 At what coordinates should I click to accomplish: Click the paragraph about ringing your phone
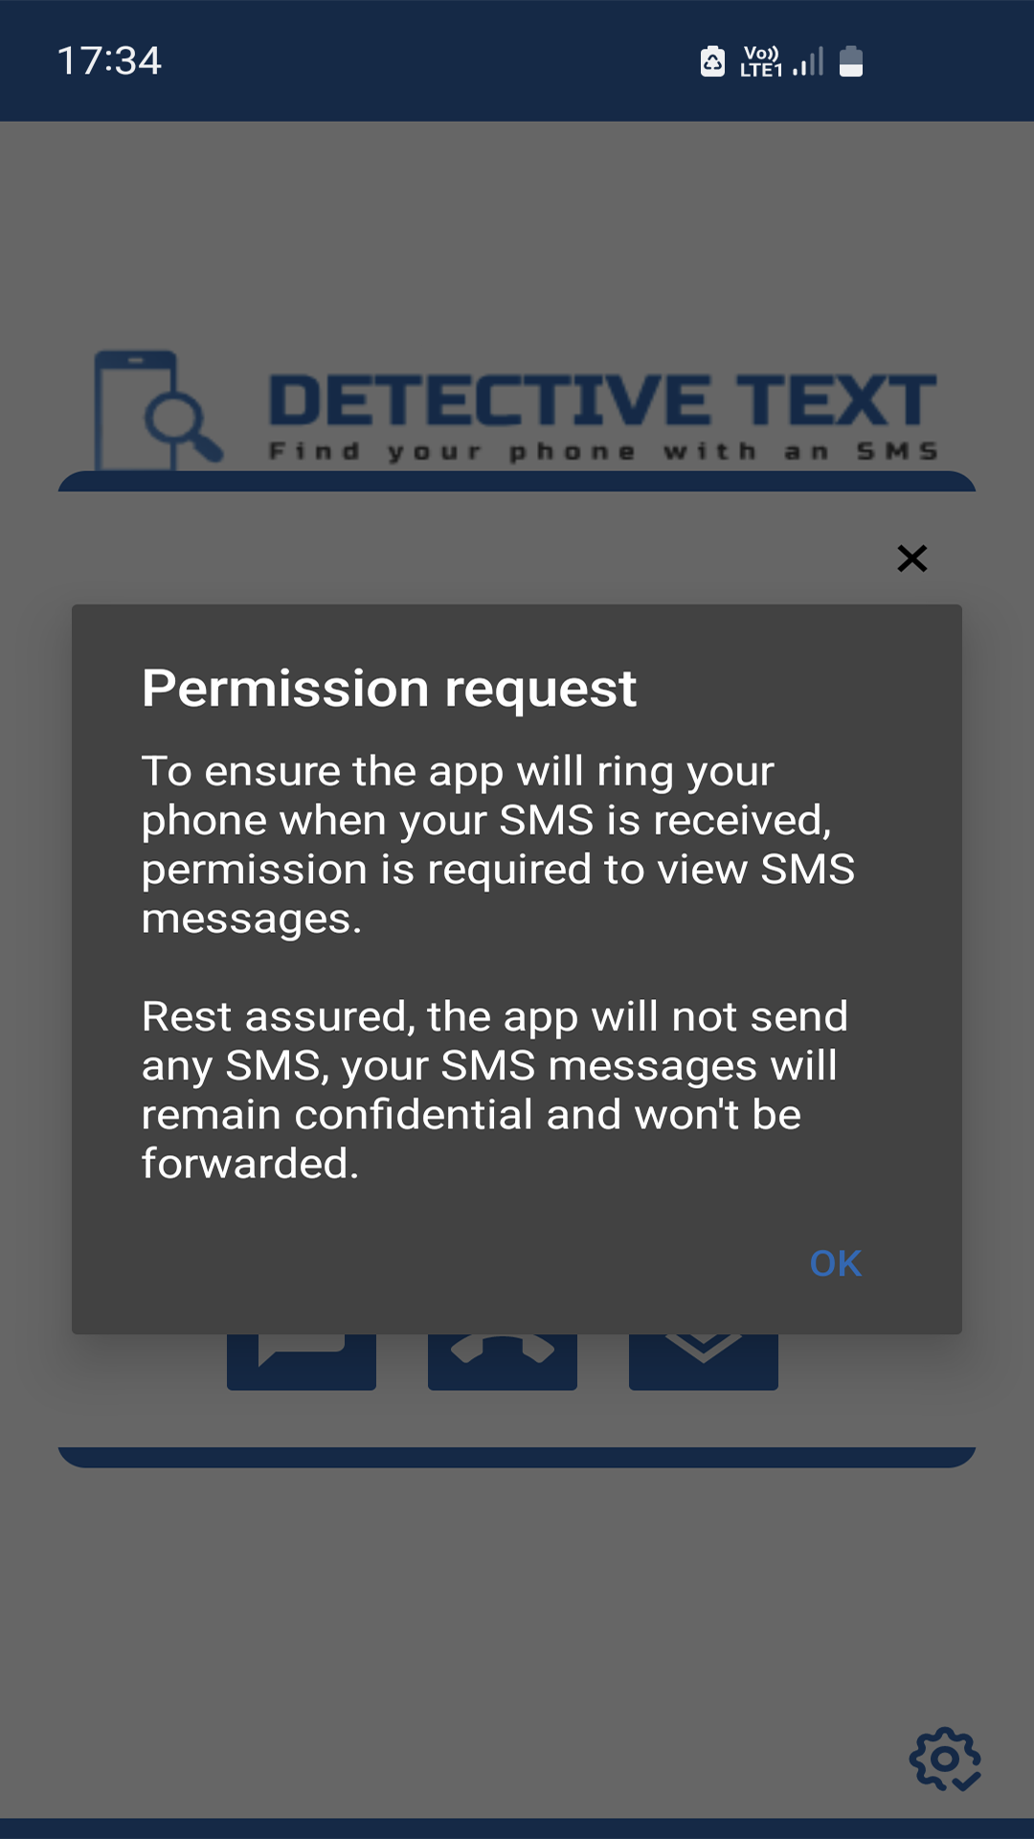click(x=498, y=845)
